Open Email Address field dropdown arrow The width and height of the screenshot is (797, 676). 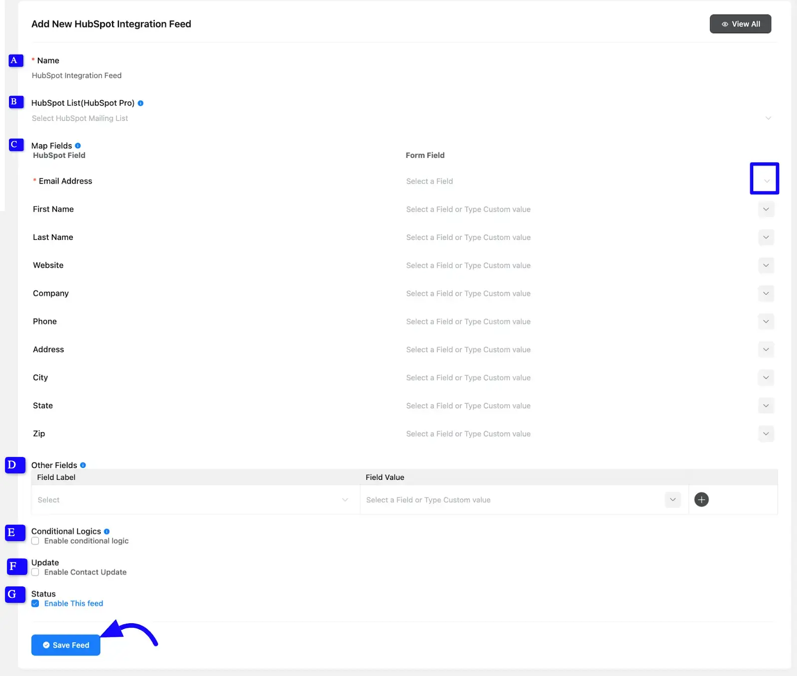(767, 181)
